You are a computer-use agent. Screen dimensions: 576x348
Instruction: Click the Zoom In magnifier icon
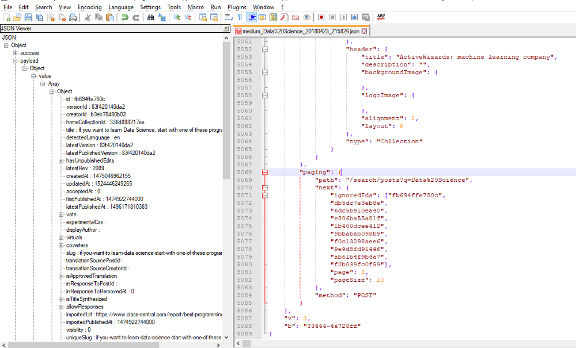pos(177,17)
